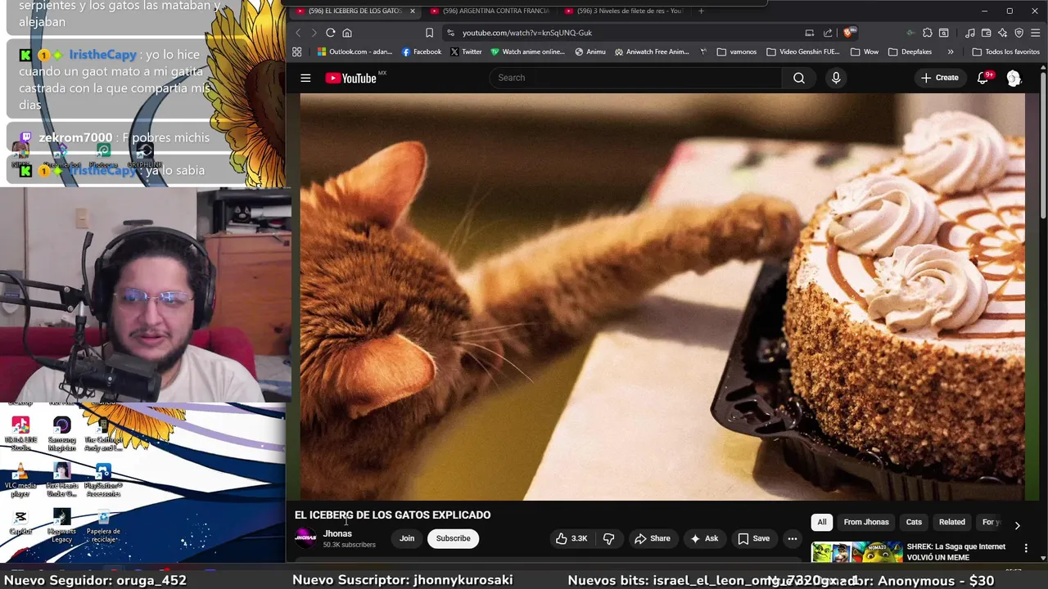Viewport: 1048px width, 589px height.
Task: Click the browser address bar URL
Action: [526, 33]
